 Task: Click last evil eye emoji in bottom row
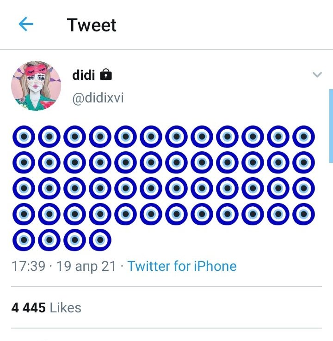click(100, 240)
